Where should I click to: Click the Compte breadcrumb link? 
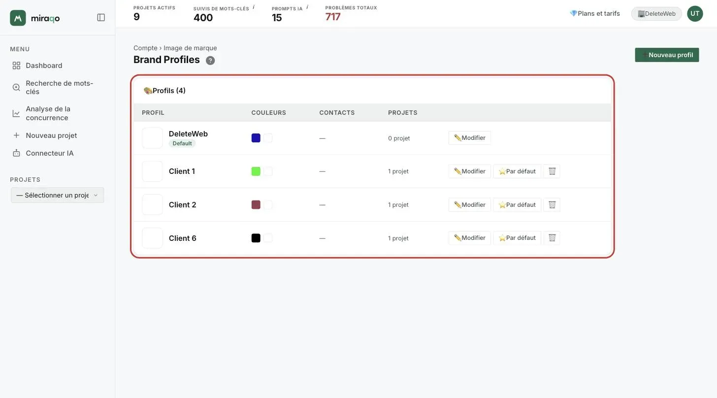(145, 48)
